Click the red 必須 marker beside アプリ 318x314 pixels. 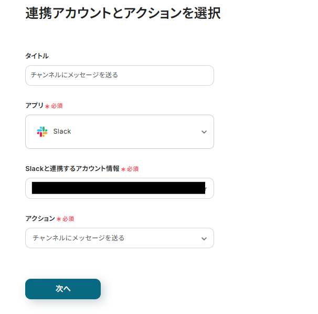tap(54, 106)
